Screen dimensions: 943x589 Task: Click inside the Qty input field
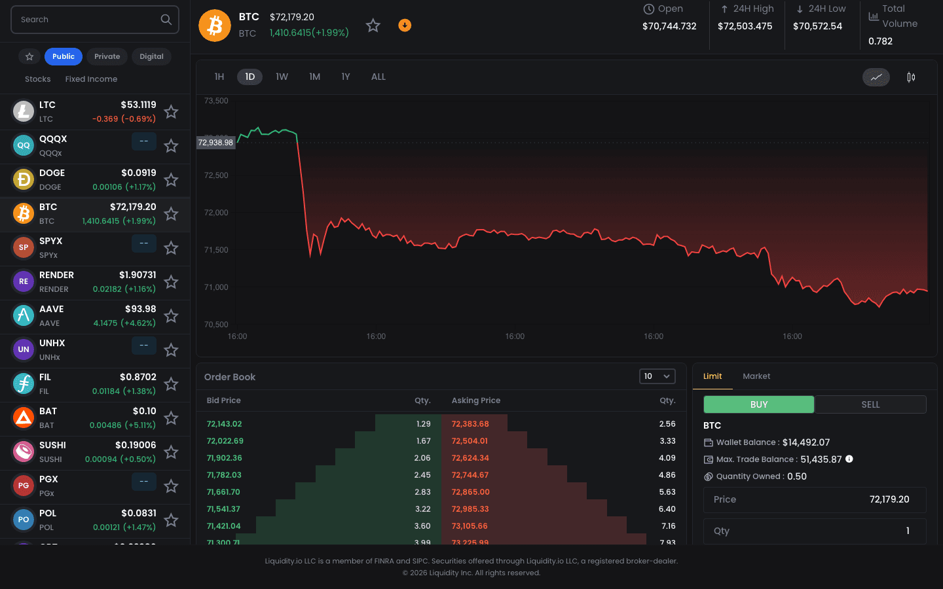tap(814, 531)
